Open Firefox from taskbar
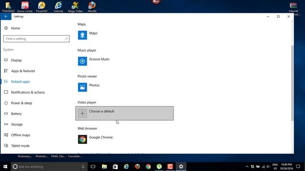 coord(137,167)
